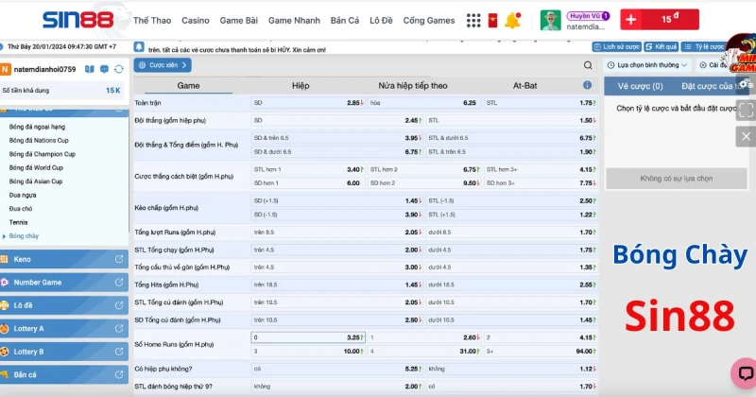The image size is (756, 397).
Task: Pick SD (+1.5) odds 1.45
Action: pyautogui.click(x=336, y=200)
